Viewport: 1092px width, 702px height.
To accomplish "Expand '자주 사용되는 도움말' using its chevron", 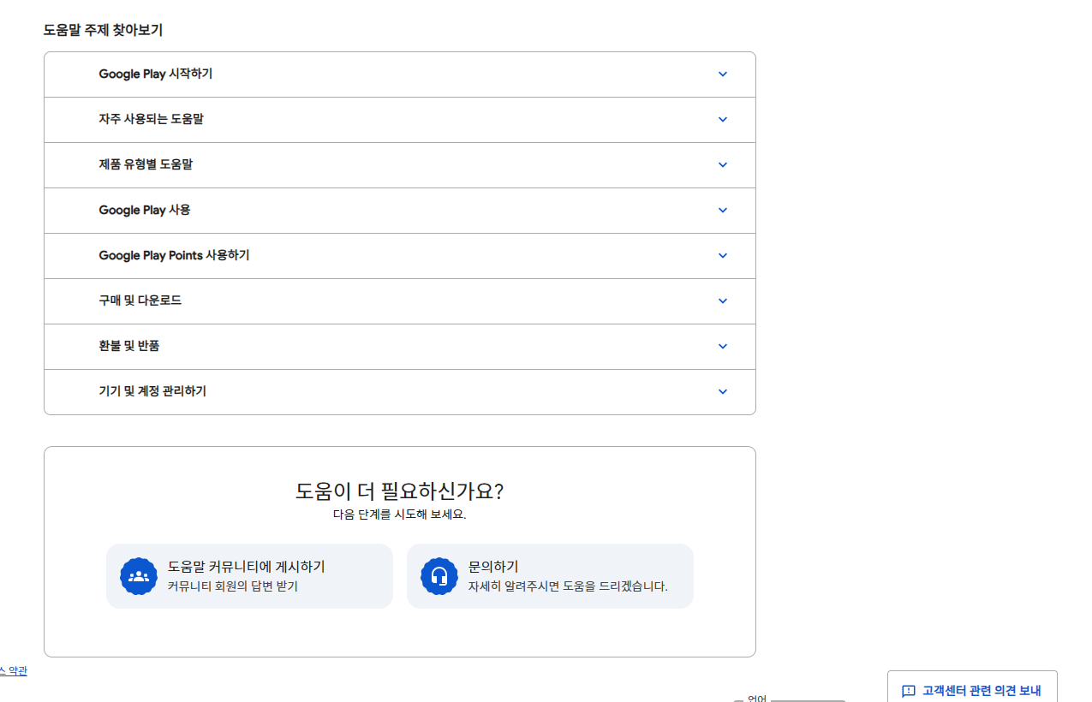I will tap(723, 120).
